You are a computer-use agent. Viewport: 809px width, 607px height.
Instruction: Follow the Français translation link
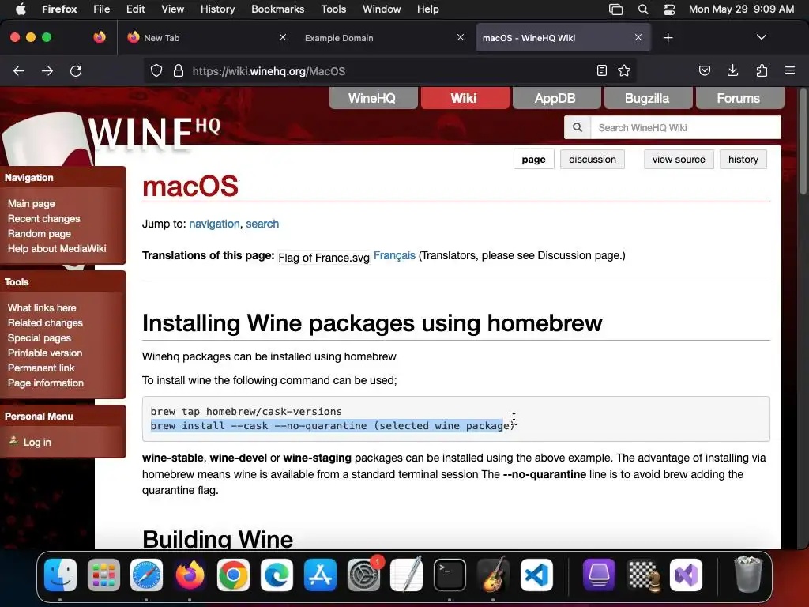[394, 255]
